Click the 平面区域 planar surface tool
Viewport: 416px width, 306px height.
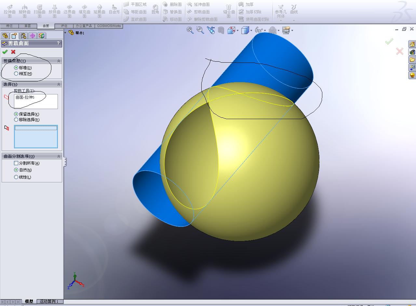tap(135, 5)
